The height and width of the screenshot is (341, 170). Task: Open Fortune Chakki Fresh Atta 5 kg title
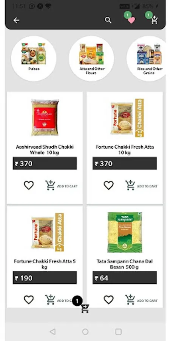click(x=45, y=264)
